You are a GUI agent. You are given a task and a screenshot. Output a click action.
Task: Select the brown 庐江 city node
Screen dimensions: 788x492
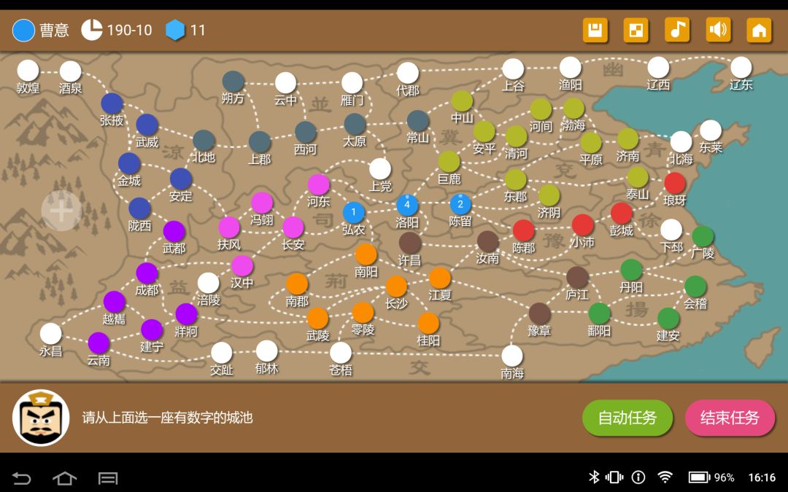(x=577, y=277)
